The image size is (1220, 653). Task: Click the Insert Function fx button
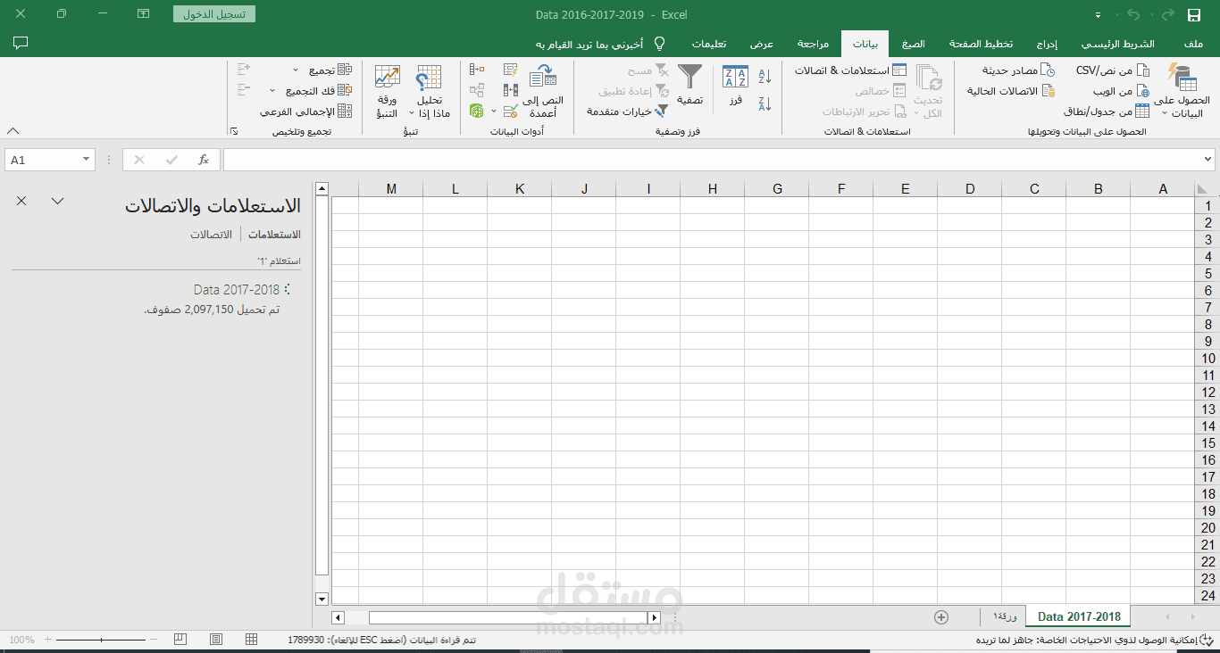point(204,160)
